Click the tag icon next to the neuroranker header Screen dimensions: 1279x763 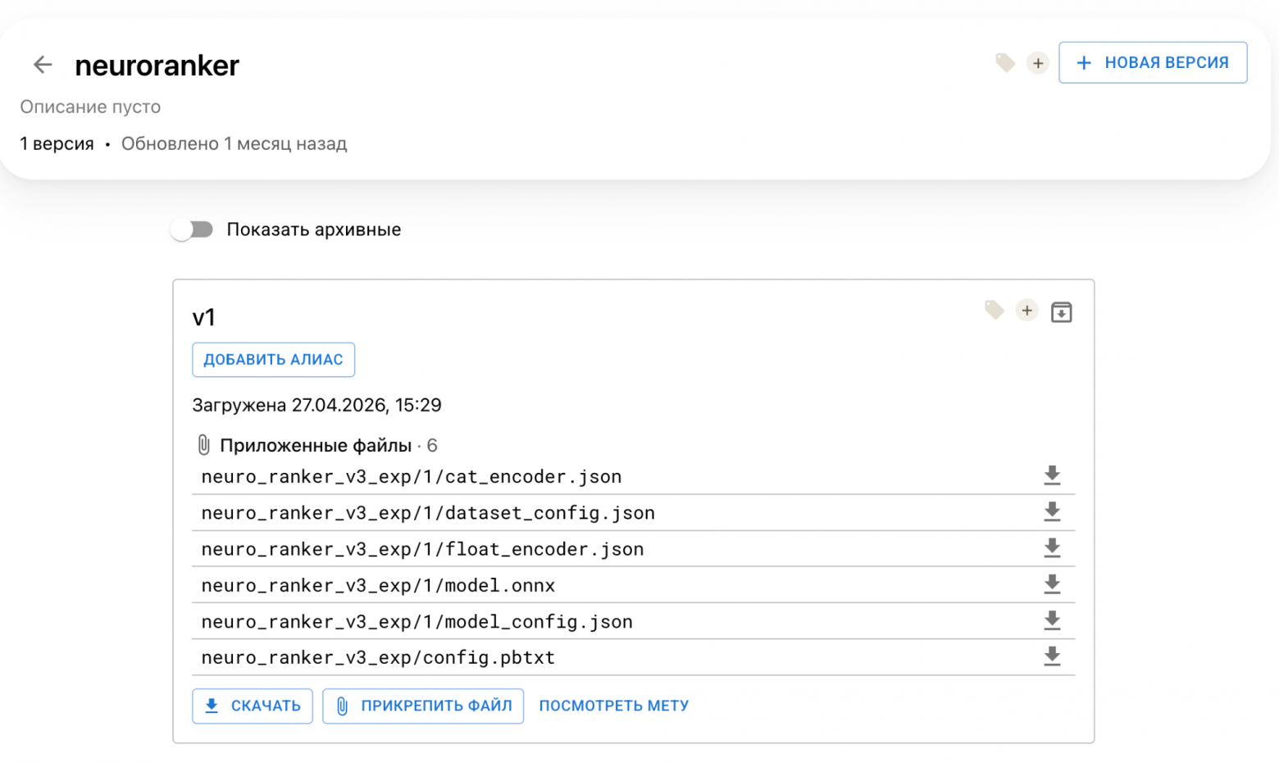(1005, 62)
